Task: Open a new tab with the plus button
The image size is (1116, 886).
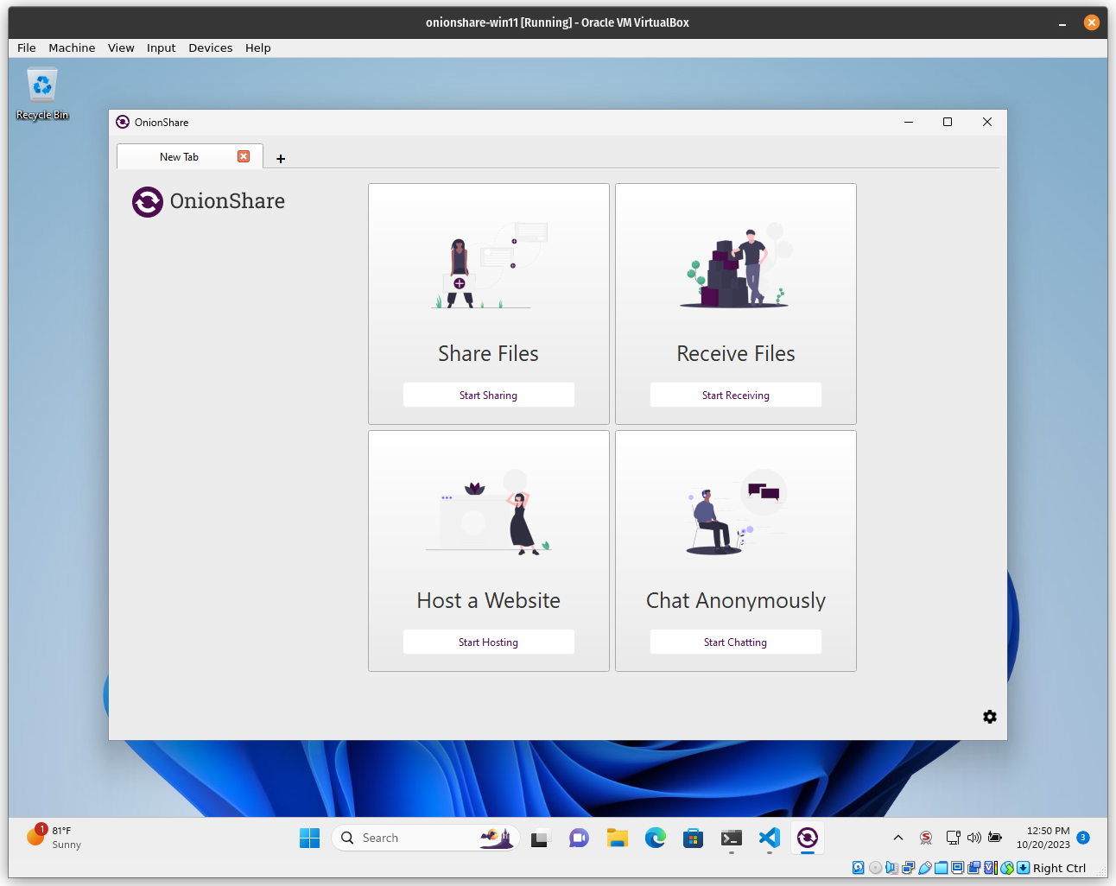Action: (280, 158)
